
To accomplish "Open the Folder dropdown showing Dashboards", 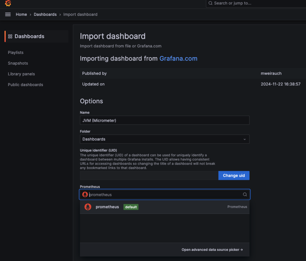I will pos(165,139).
